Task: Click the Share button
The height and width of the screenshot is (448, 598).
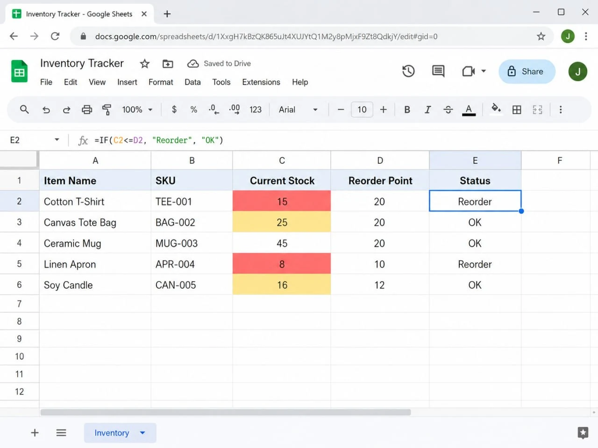Action: pos(527,71)
